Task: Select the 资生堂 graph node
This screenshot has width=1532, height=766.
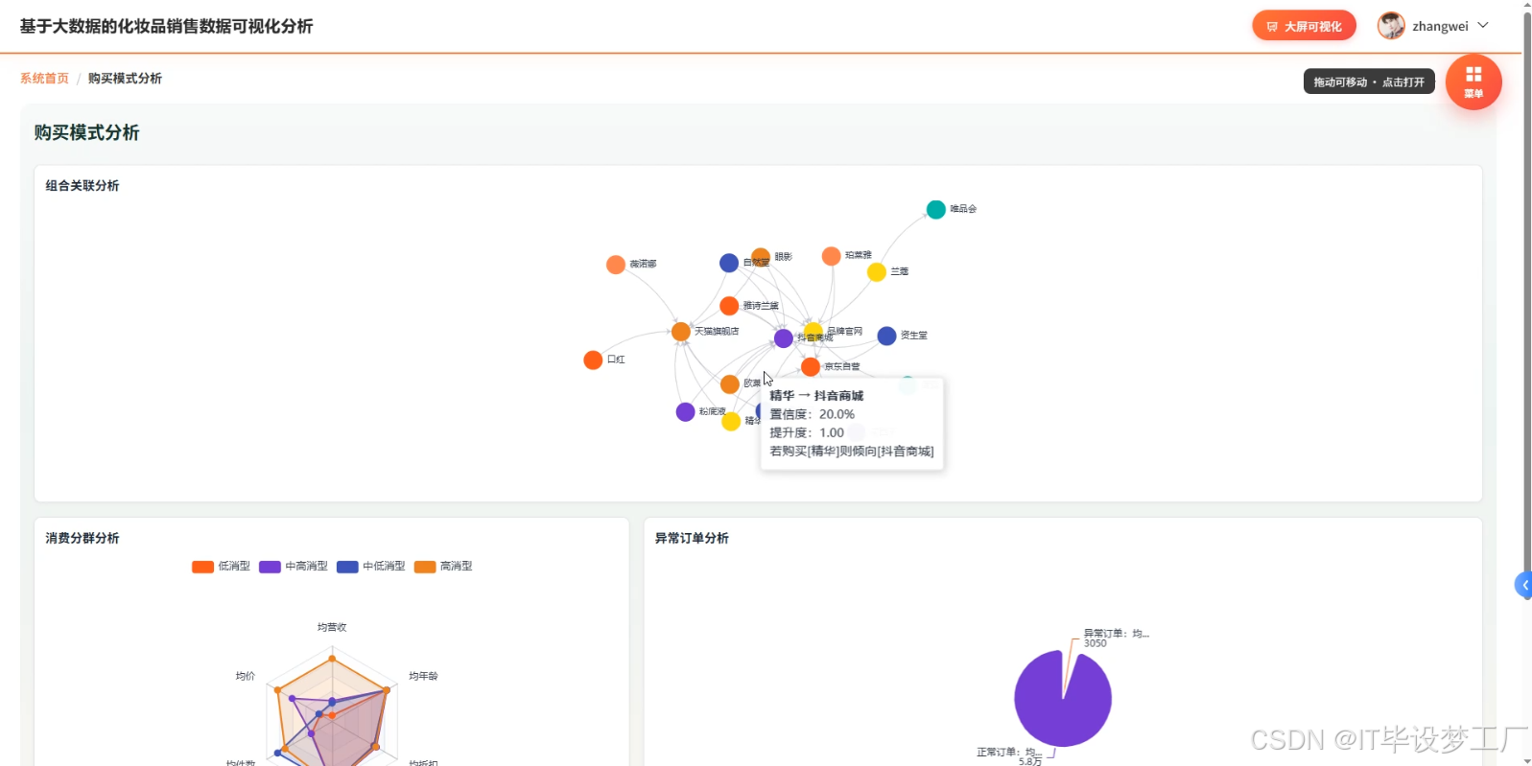Action: pos(886,336)
